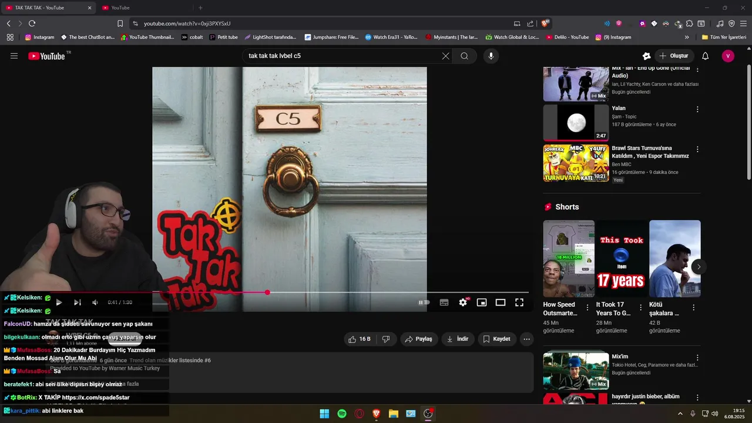Open Tüm Yer İşaretleri folder
The image size is (752, 423).
724,37
